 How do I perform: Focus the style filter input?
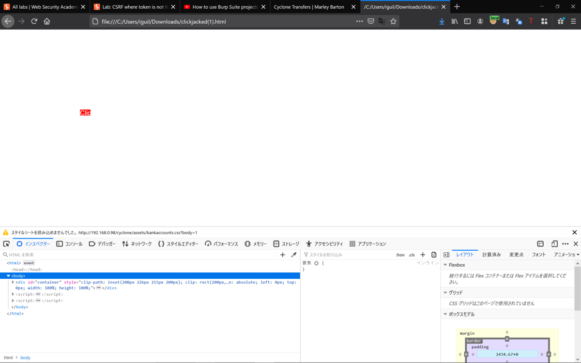pos(348,255)
